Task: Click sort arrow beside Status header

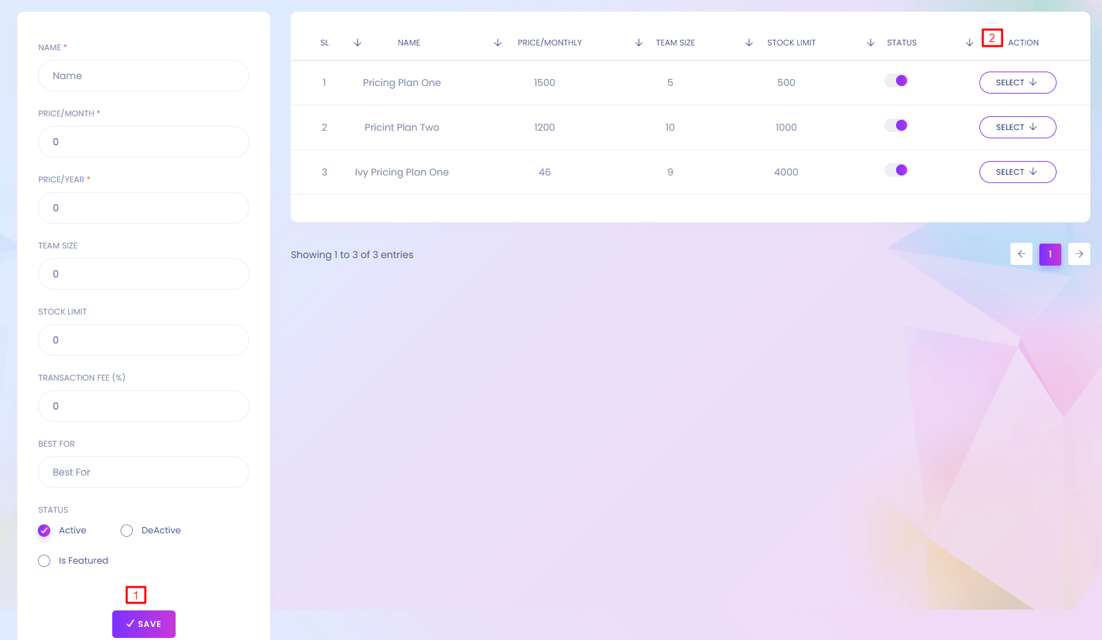Action: 871,43
